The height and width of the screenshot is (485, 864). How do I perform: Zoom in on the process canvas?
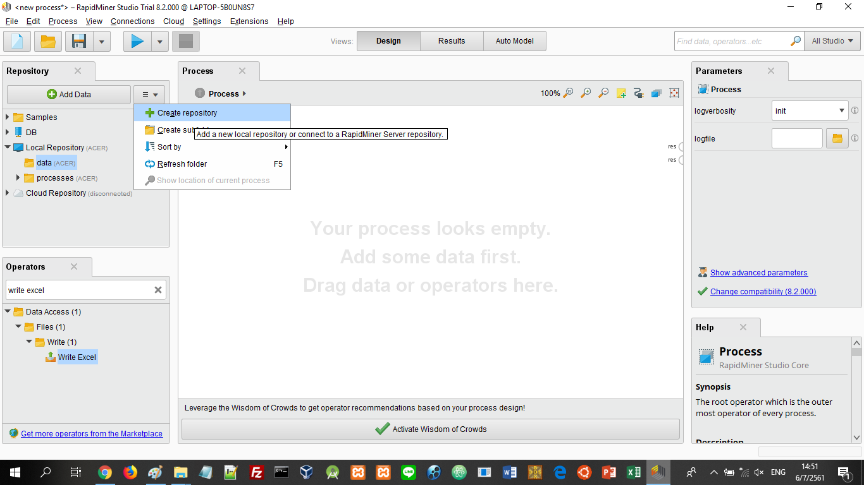[x=586, y=93]
